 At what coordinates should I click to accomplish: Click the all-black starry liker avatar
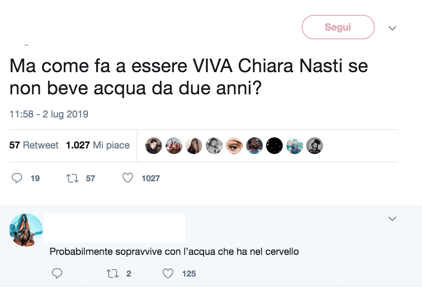tap(274, 146)
